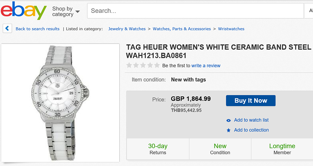Viewport: 313px width, 166px height.
Task: Click the New Condition tab
Action: [x=220, y=149]
